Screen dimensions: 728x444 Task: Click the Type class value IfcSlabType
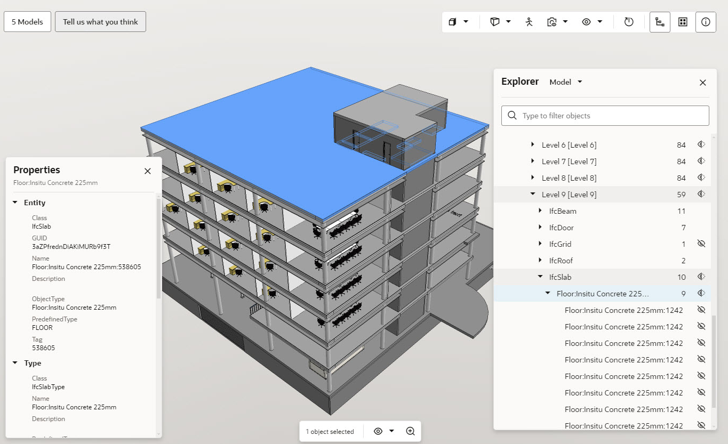coord(48,387)
